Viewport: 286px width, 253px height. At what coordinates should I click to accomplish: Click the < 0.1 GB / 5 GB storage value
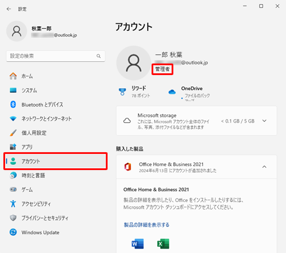(x=237, y=121)
